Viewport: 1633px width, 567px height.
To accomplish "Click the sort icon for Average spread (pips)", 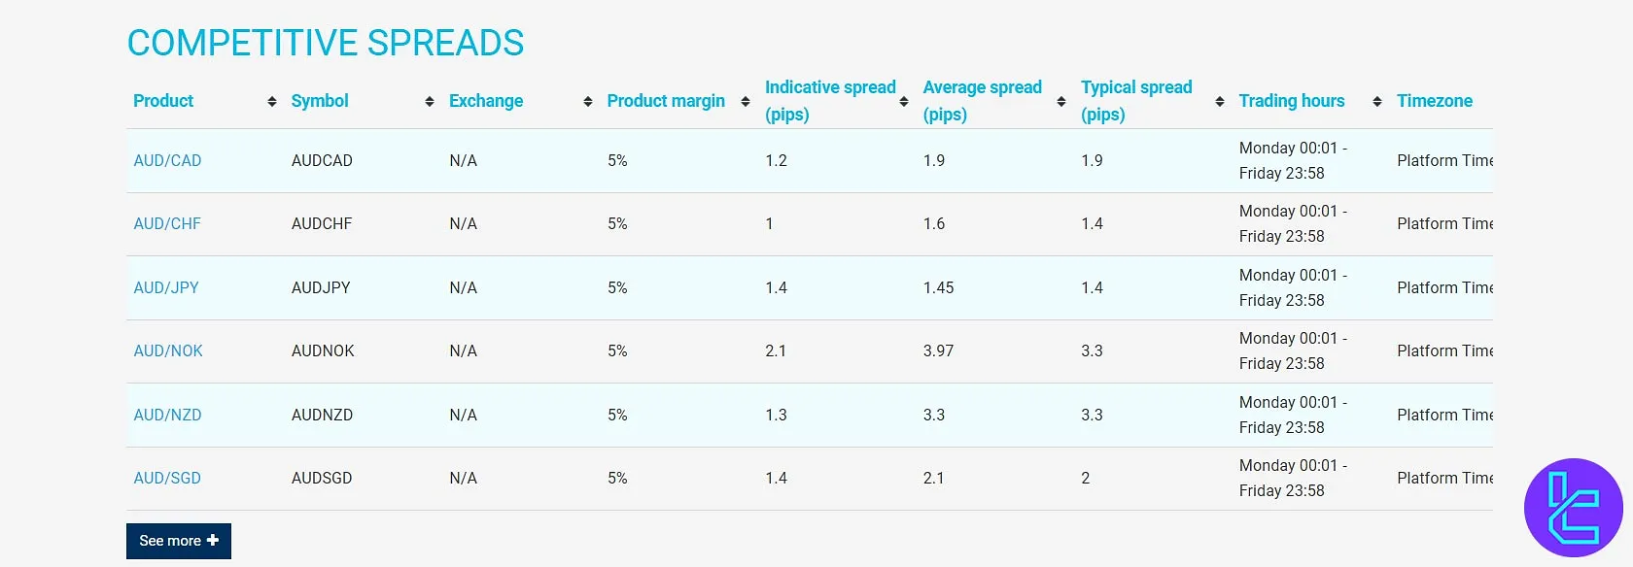I will click(x=1061, y=101).
